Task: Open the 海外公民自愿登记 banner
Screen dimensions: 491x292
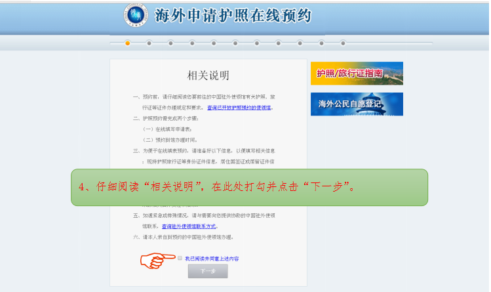Action: point(357,104)
